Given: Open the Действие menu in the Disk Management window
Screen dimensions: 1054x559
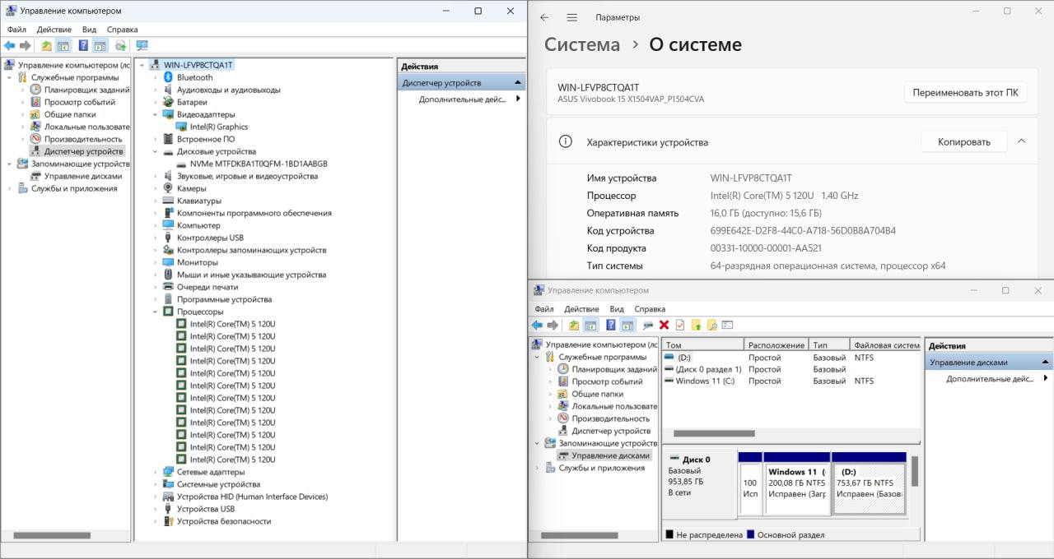Looking at the screenshot, I should [581, 308].
